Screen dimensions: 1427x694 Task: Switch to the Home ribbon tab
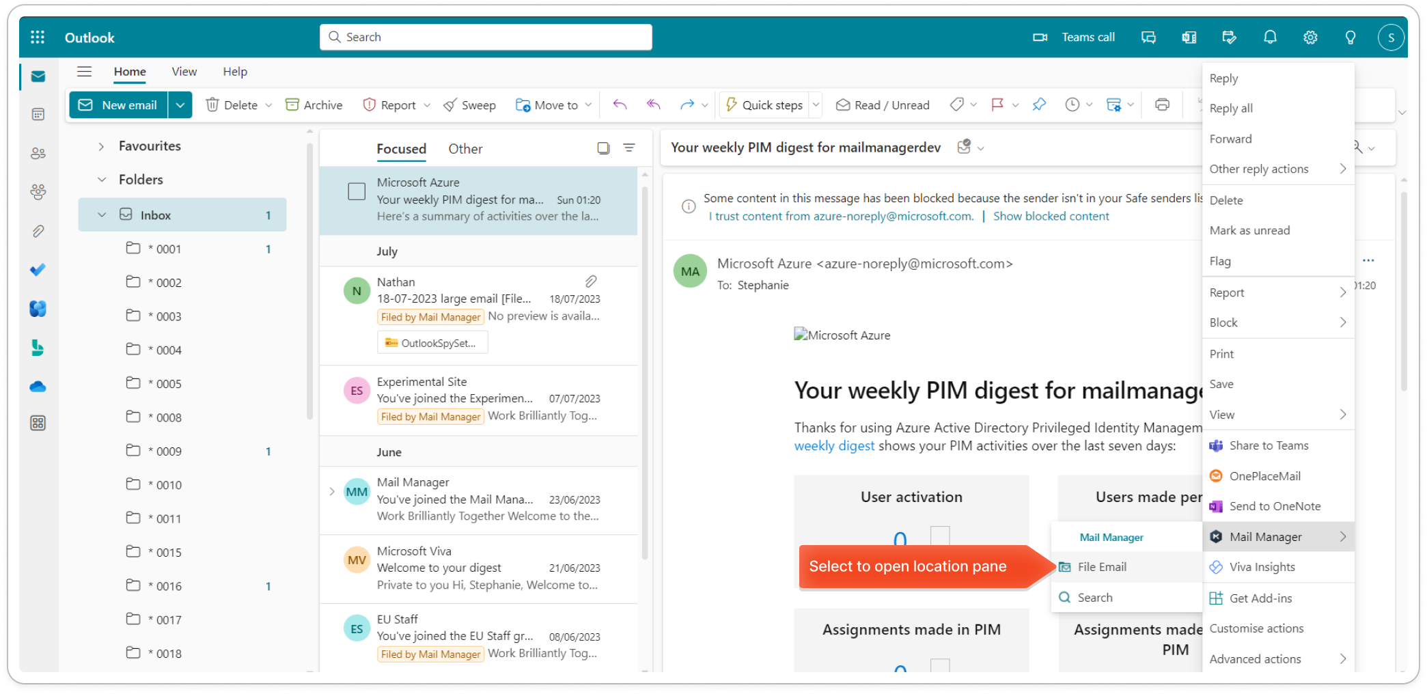pyautogui.click(x=130, y=72)
